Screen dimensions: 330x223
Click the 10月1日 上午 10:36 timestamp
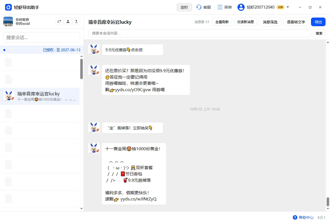tap(205, 109)
